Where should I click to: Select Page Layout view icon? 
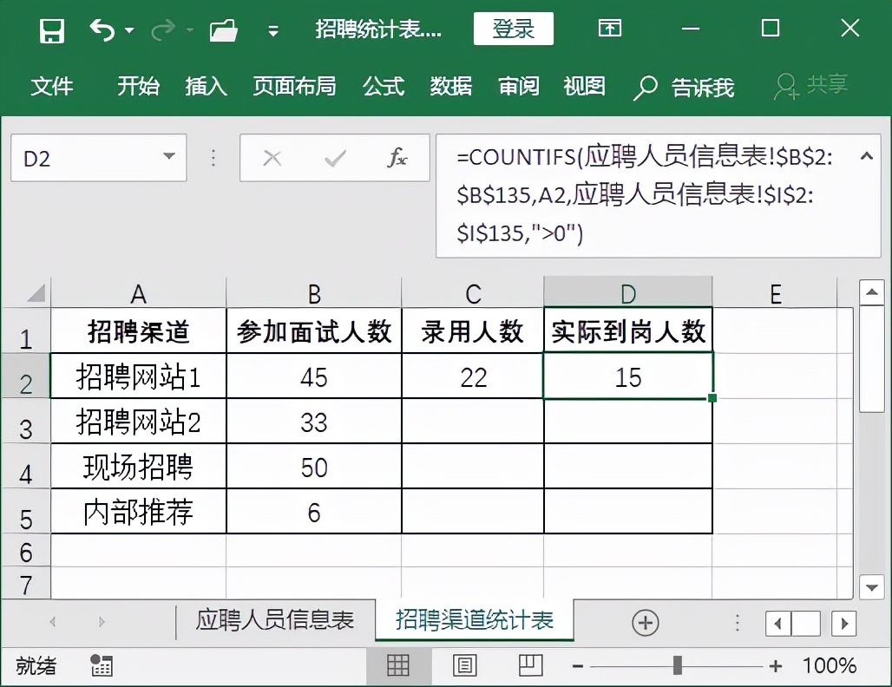(x=464, y=665)
